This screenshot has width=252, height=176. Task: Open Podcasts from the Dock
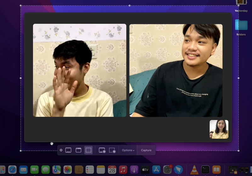tap(134, 170)
